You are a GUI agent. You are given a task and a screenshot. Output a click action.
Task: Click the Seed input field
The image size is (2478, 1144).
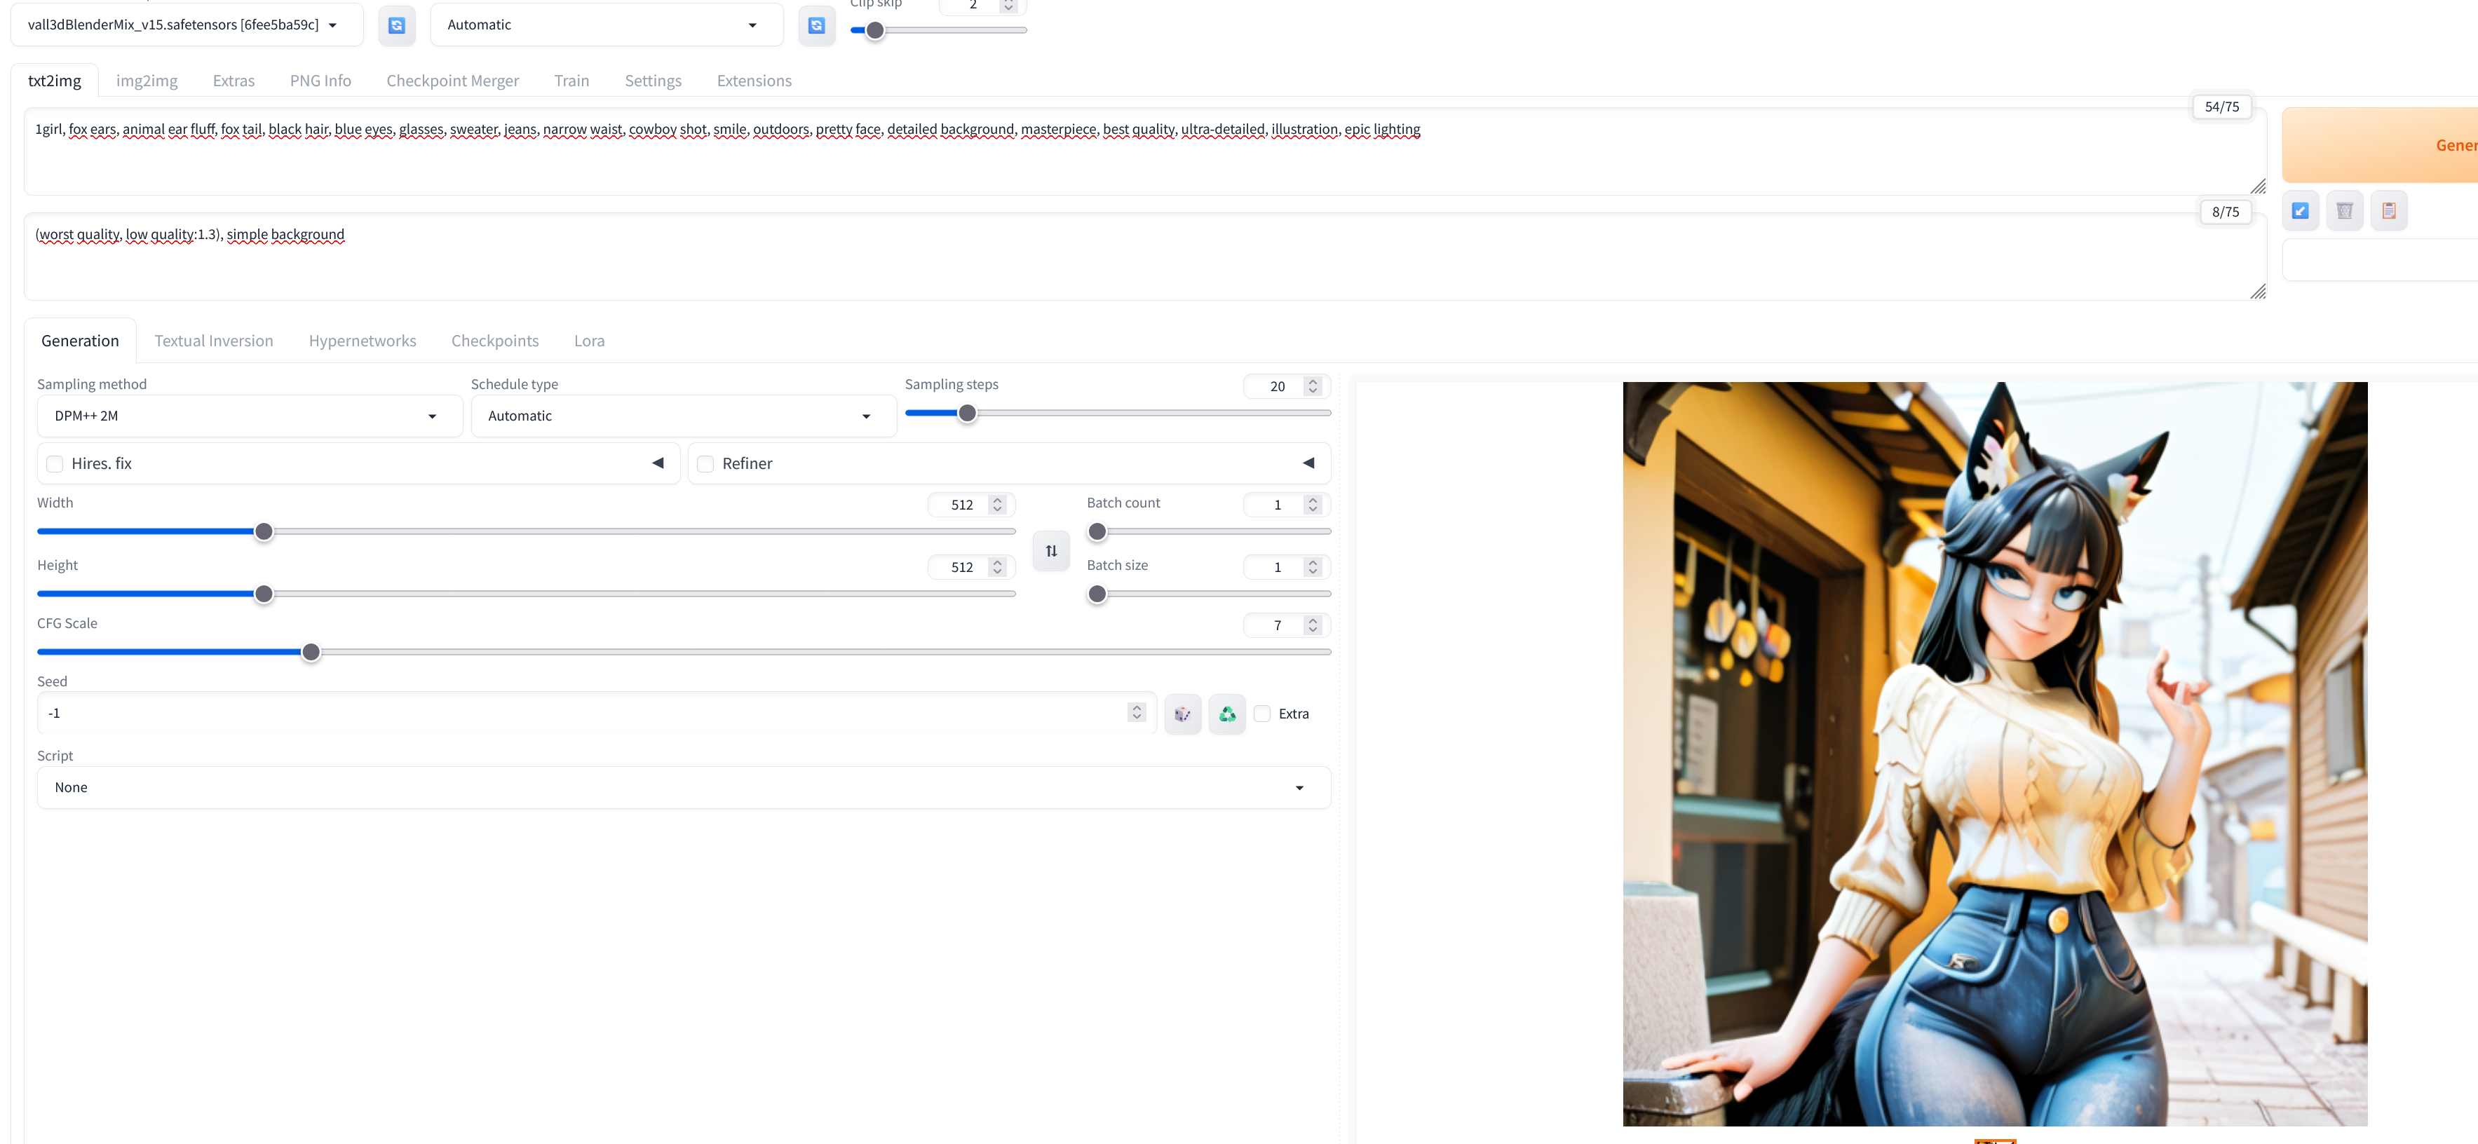(x=597, y=714)
